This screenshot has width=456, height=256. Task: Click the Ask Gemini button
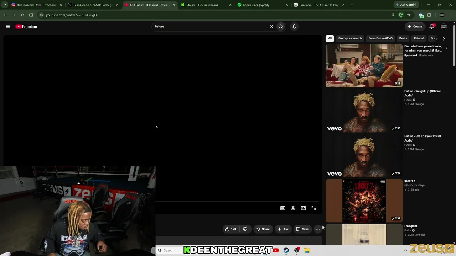click(406, 5)
